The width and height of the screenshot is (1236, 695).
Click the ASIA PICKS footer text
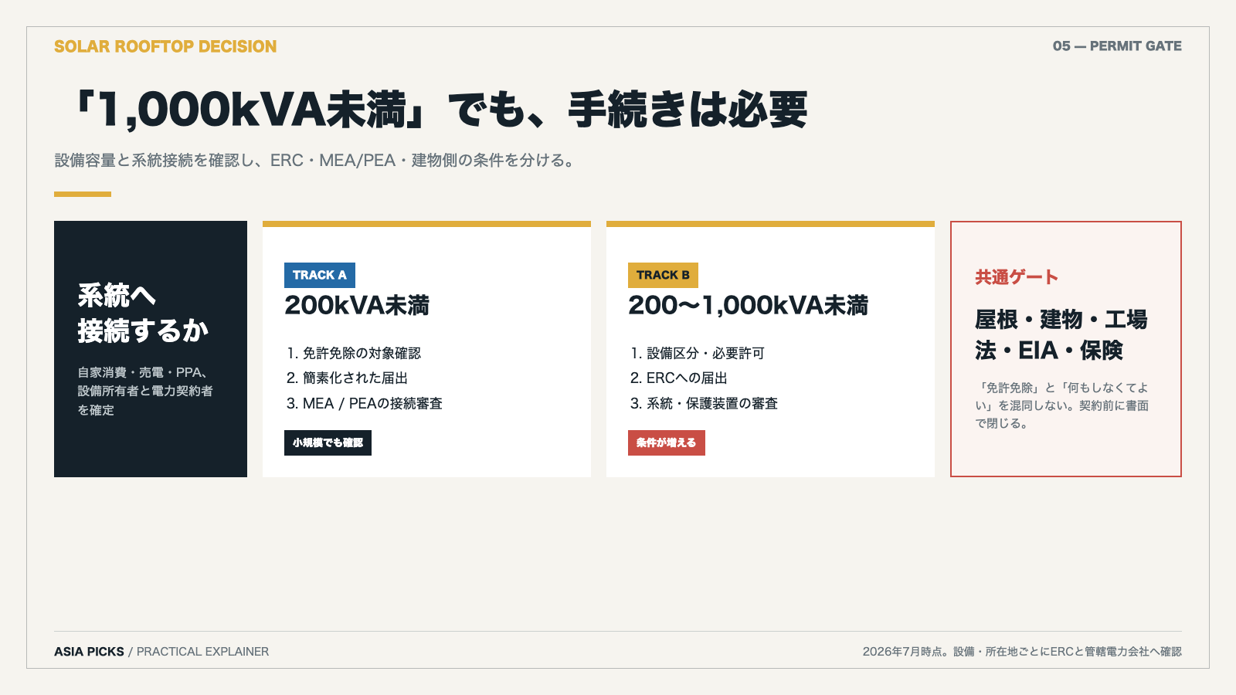[89, 652]
